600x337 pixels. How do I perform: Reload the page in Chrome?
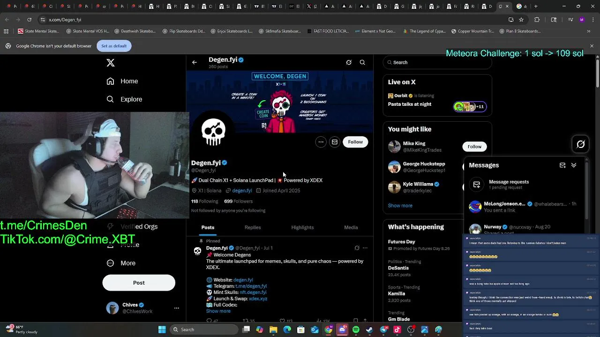[x=29, y=20]
